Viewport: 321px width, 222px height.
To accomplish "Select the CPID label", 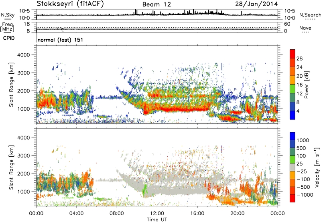I will pyautogui.click(x=9, y=38).
